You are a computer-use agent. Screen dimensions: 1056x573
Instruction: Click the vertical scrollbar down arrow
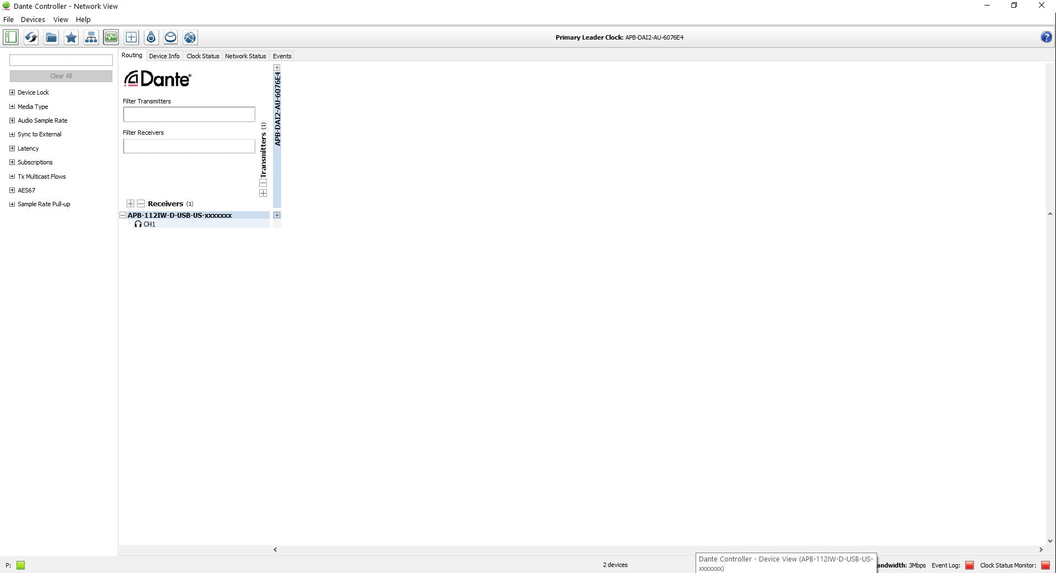pyautogui.click(x=1050, y=541)
